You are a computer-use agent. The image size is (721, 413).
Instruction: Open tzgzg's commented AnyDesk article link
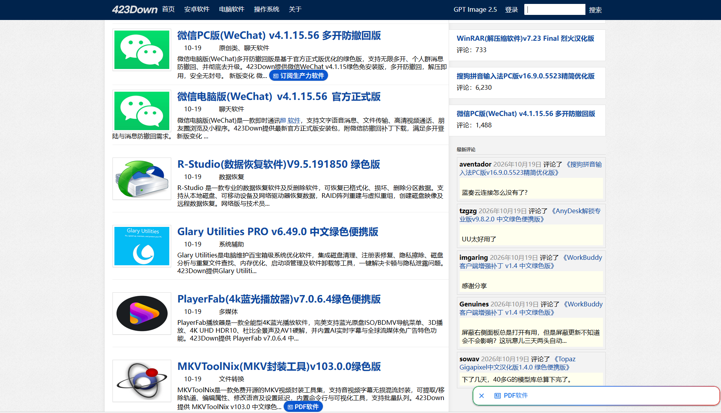[530, 215]
